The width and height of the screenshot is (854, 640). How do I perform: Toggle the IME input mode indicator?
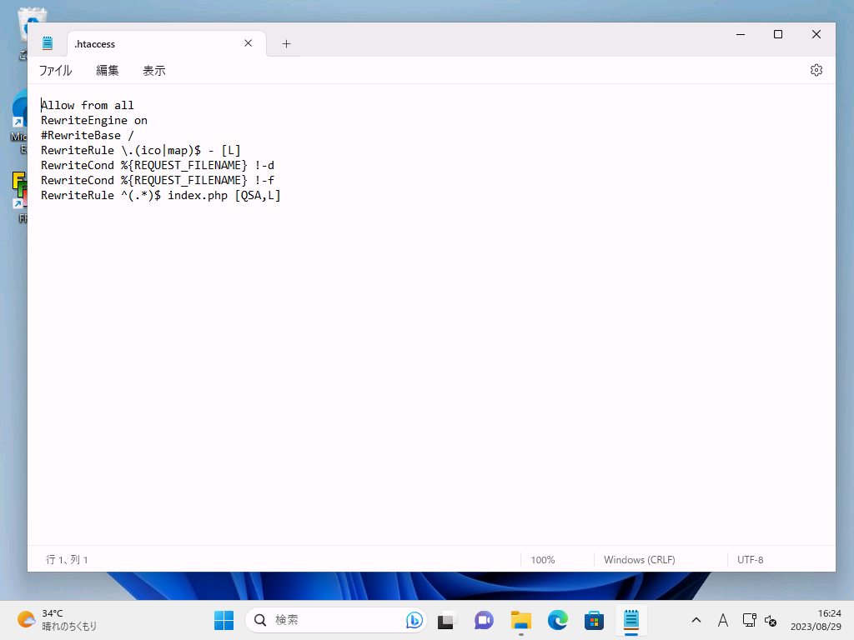[723, 620]
